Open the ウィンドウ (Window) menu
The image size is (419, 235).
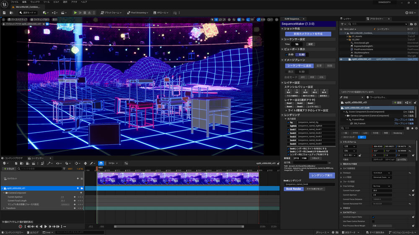click(x=35, y=2)
